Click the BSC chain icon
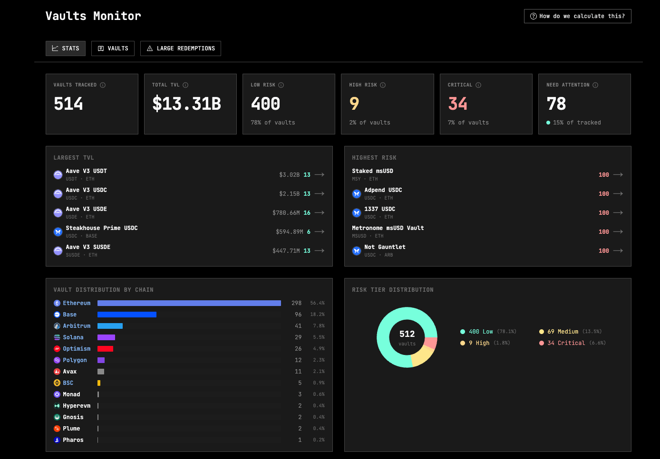 [x=57, y=383]
